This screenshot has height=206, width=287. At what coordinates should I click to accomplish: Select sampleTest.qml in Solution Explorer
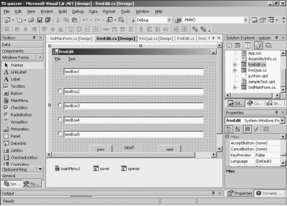coord(261,82)
